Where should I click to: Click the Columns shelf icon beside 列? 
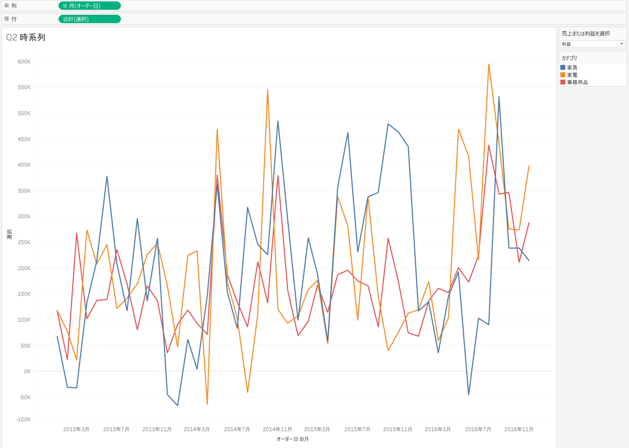click(6, 6)
